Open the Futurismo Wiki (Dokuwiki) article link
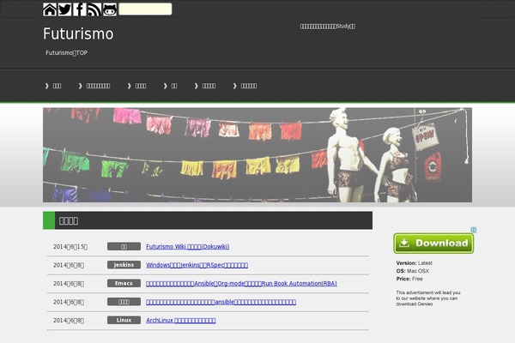This screenshot has height=343, width=515. 187,246
